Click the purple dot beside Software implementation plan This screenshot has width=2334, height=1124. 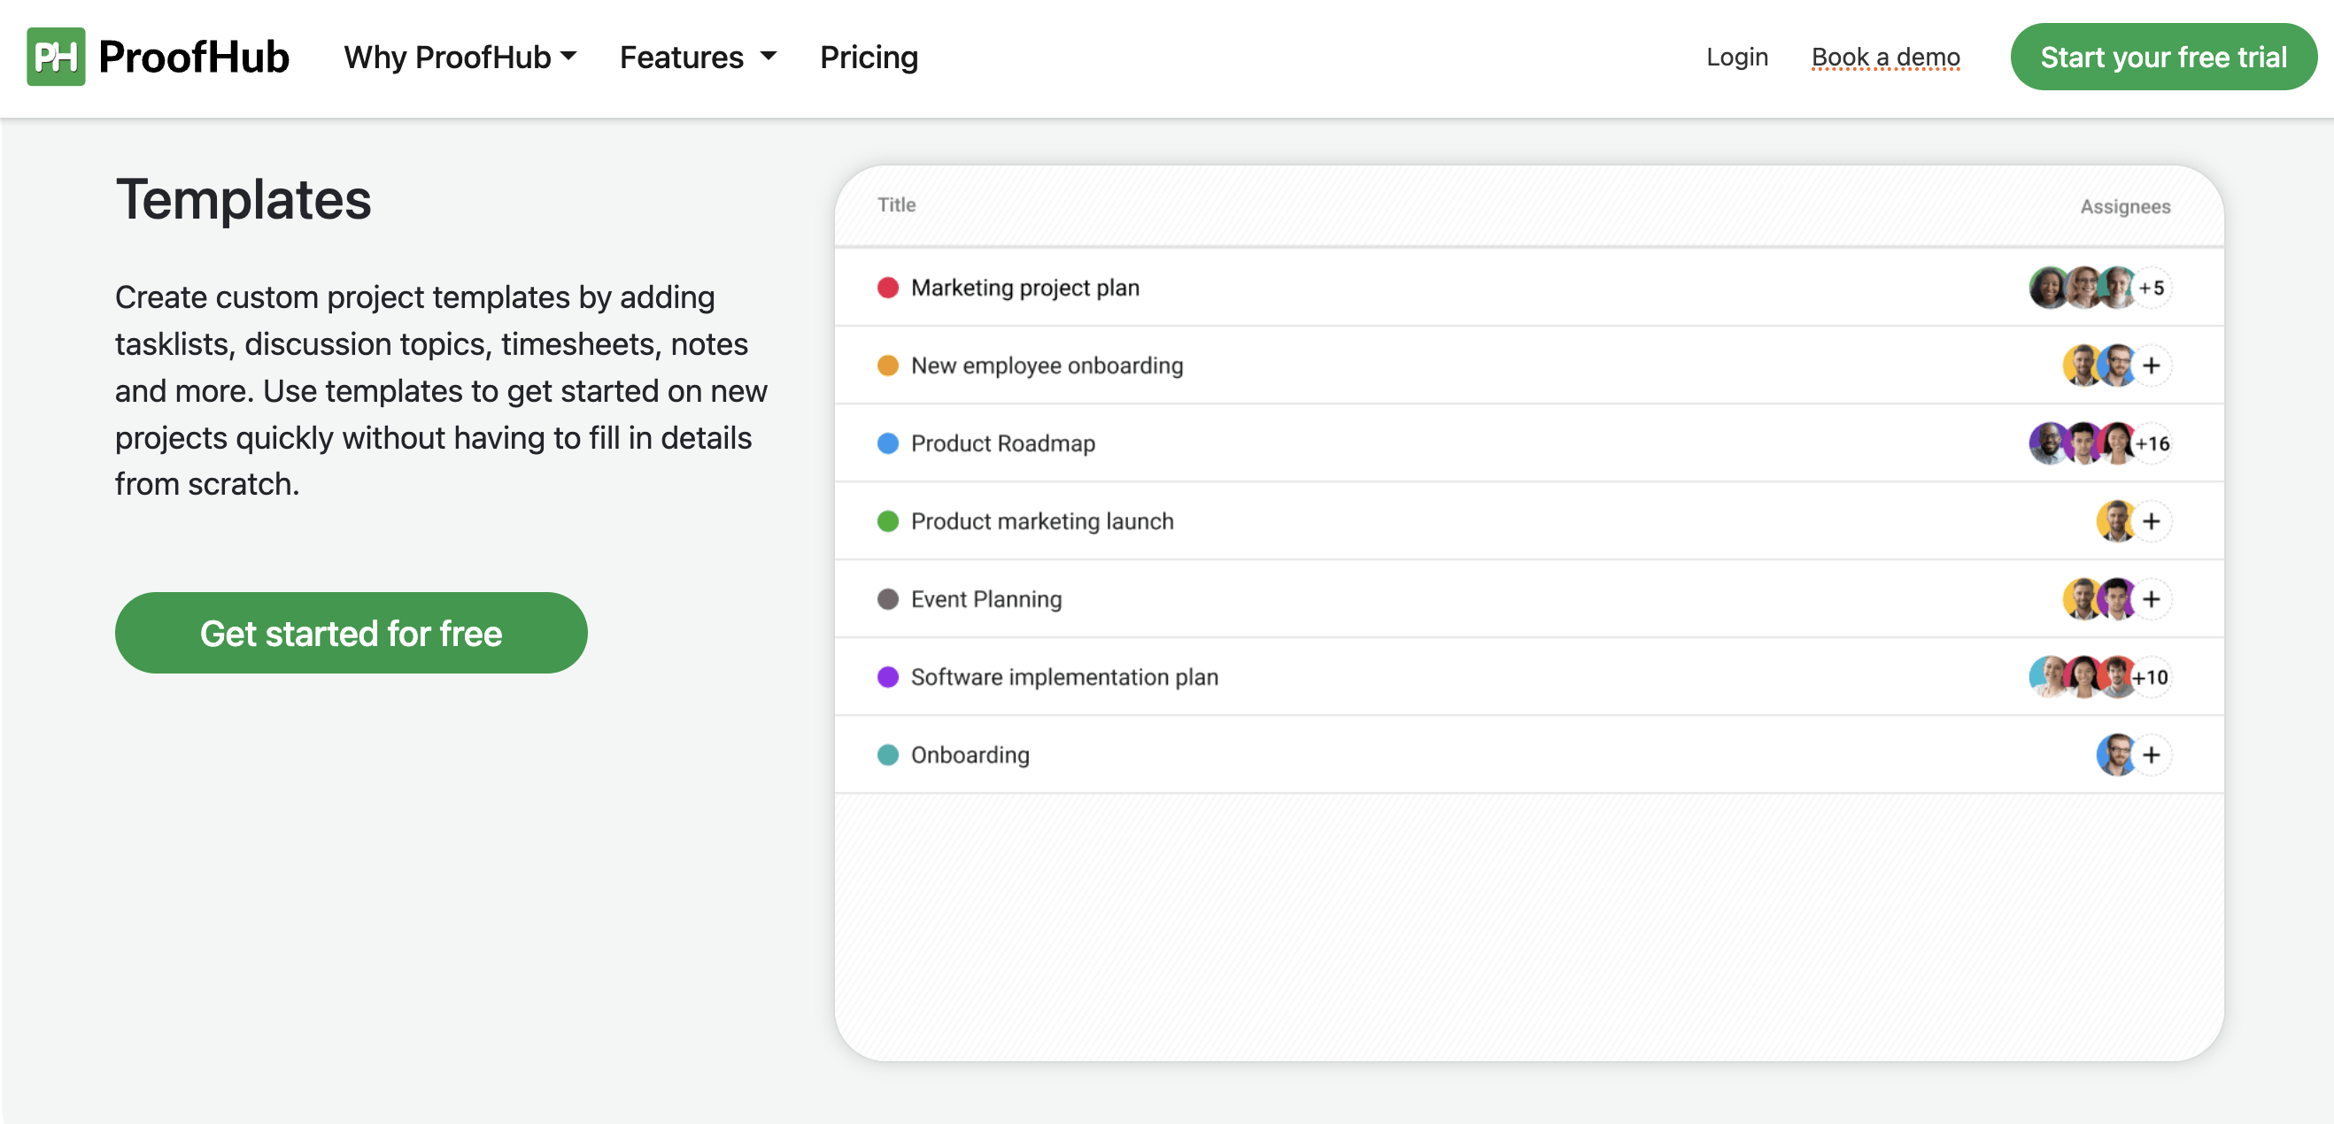(x=888, y=677)
